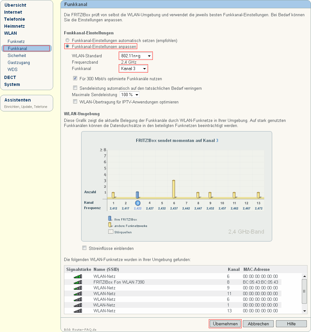Click the MAC-Adresse column header
This screenshot has width=311, height=332.
257,269
